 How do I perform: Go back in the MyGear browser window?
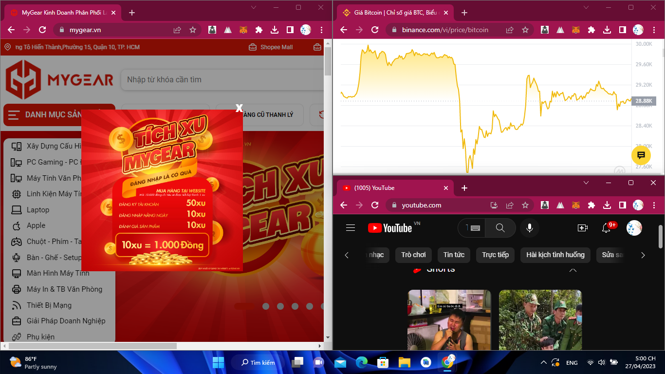(x=11, y=30)
